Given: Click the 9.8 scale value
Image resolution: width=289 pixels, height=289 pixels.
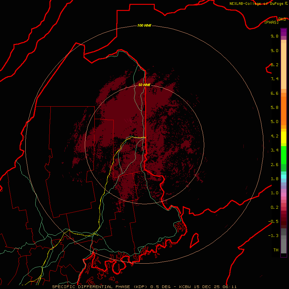Looking at the screenshot, I should click(x=275, y=36).
